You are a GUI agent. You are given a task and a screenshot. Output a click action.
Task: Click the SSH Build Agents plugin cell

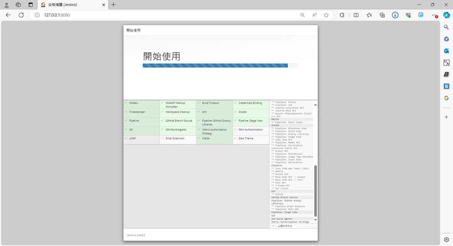(178, 131)
